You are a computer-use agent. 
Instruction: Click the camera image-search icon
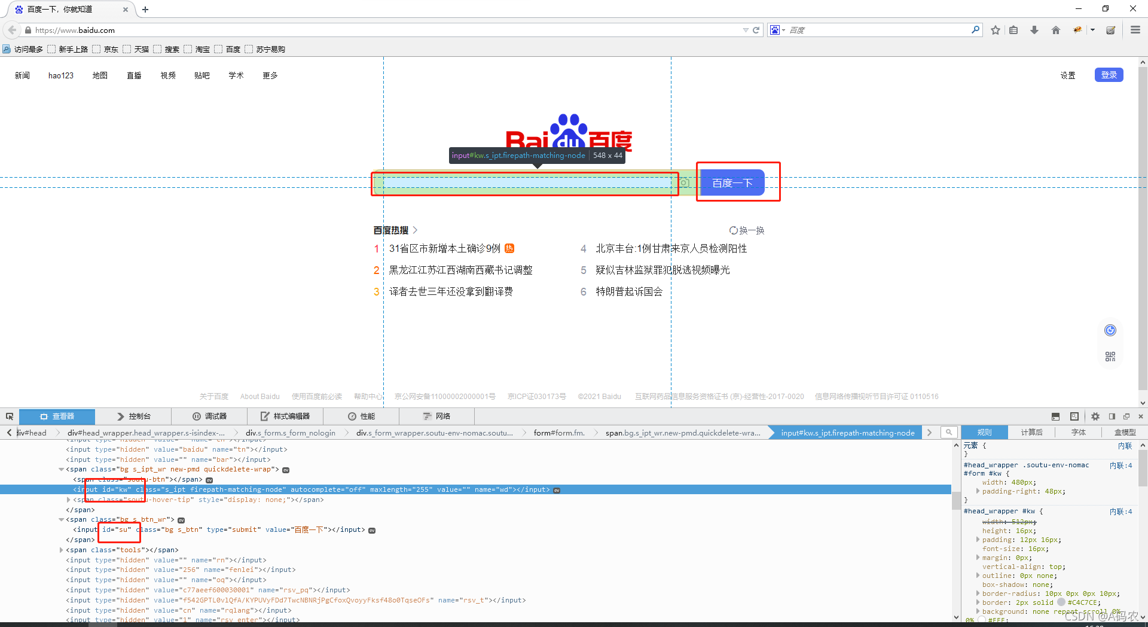point(685,183)
